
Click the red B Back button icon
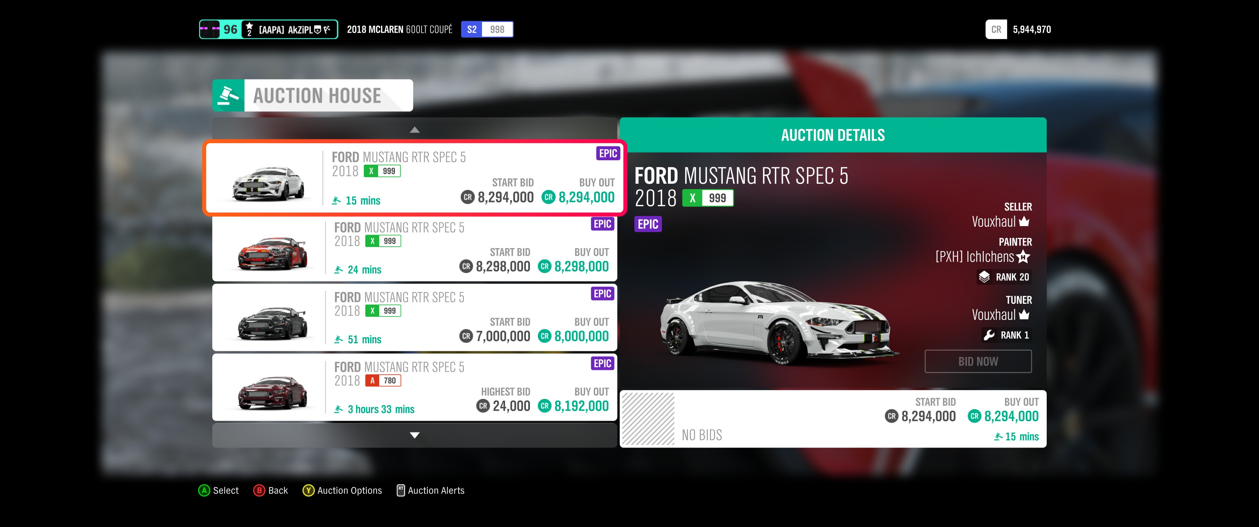259,490
